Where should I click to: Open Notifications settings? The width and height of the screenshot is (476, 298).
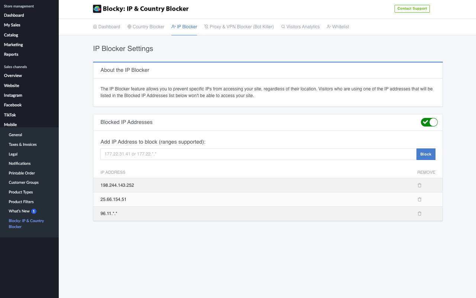pos(20,163)
